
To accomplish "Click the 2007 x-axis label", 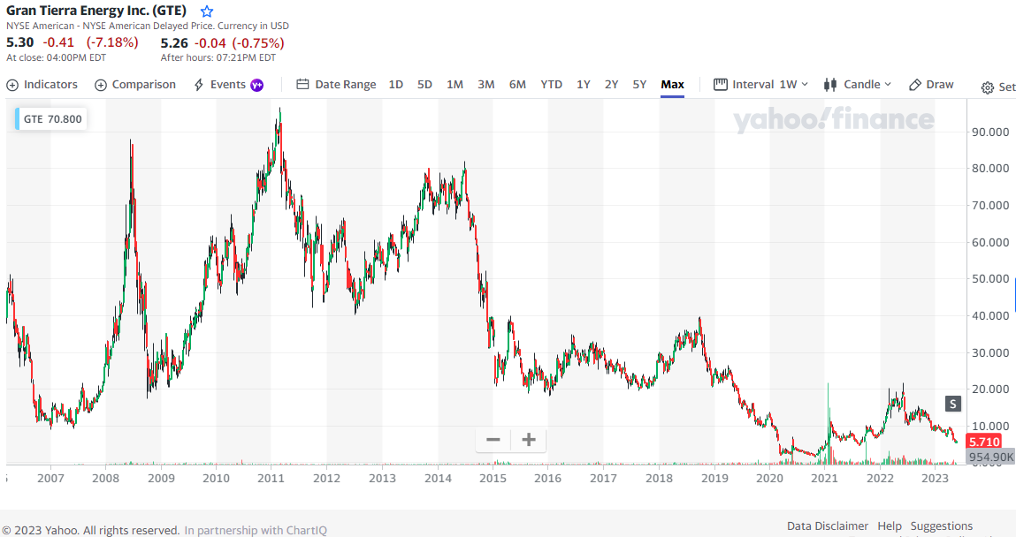I will [x=50, y=478].
